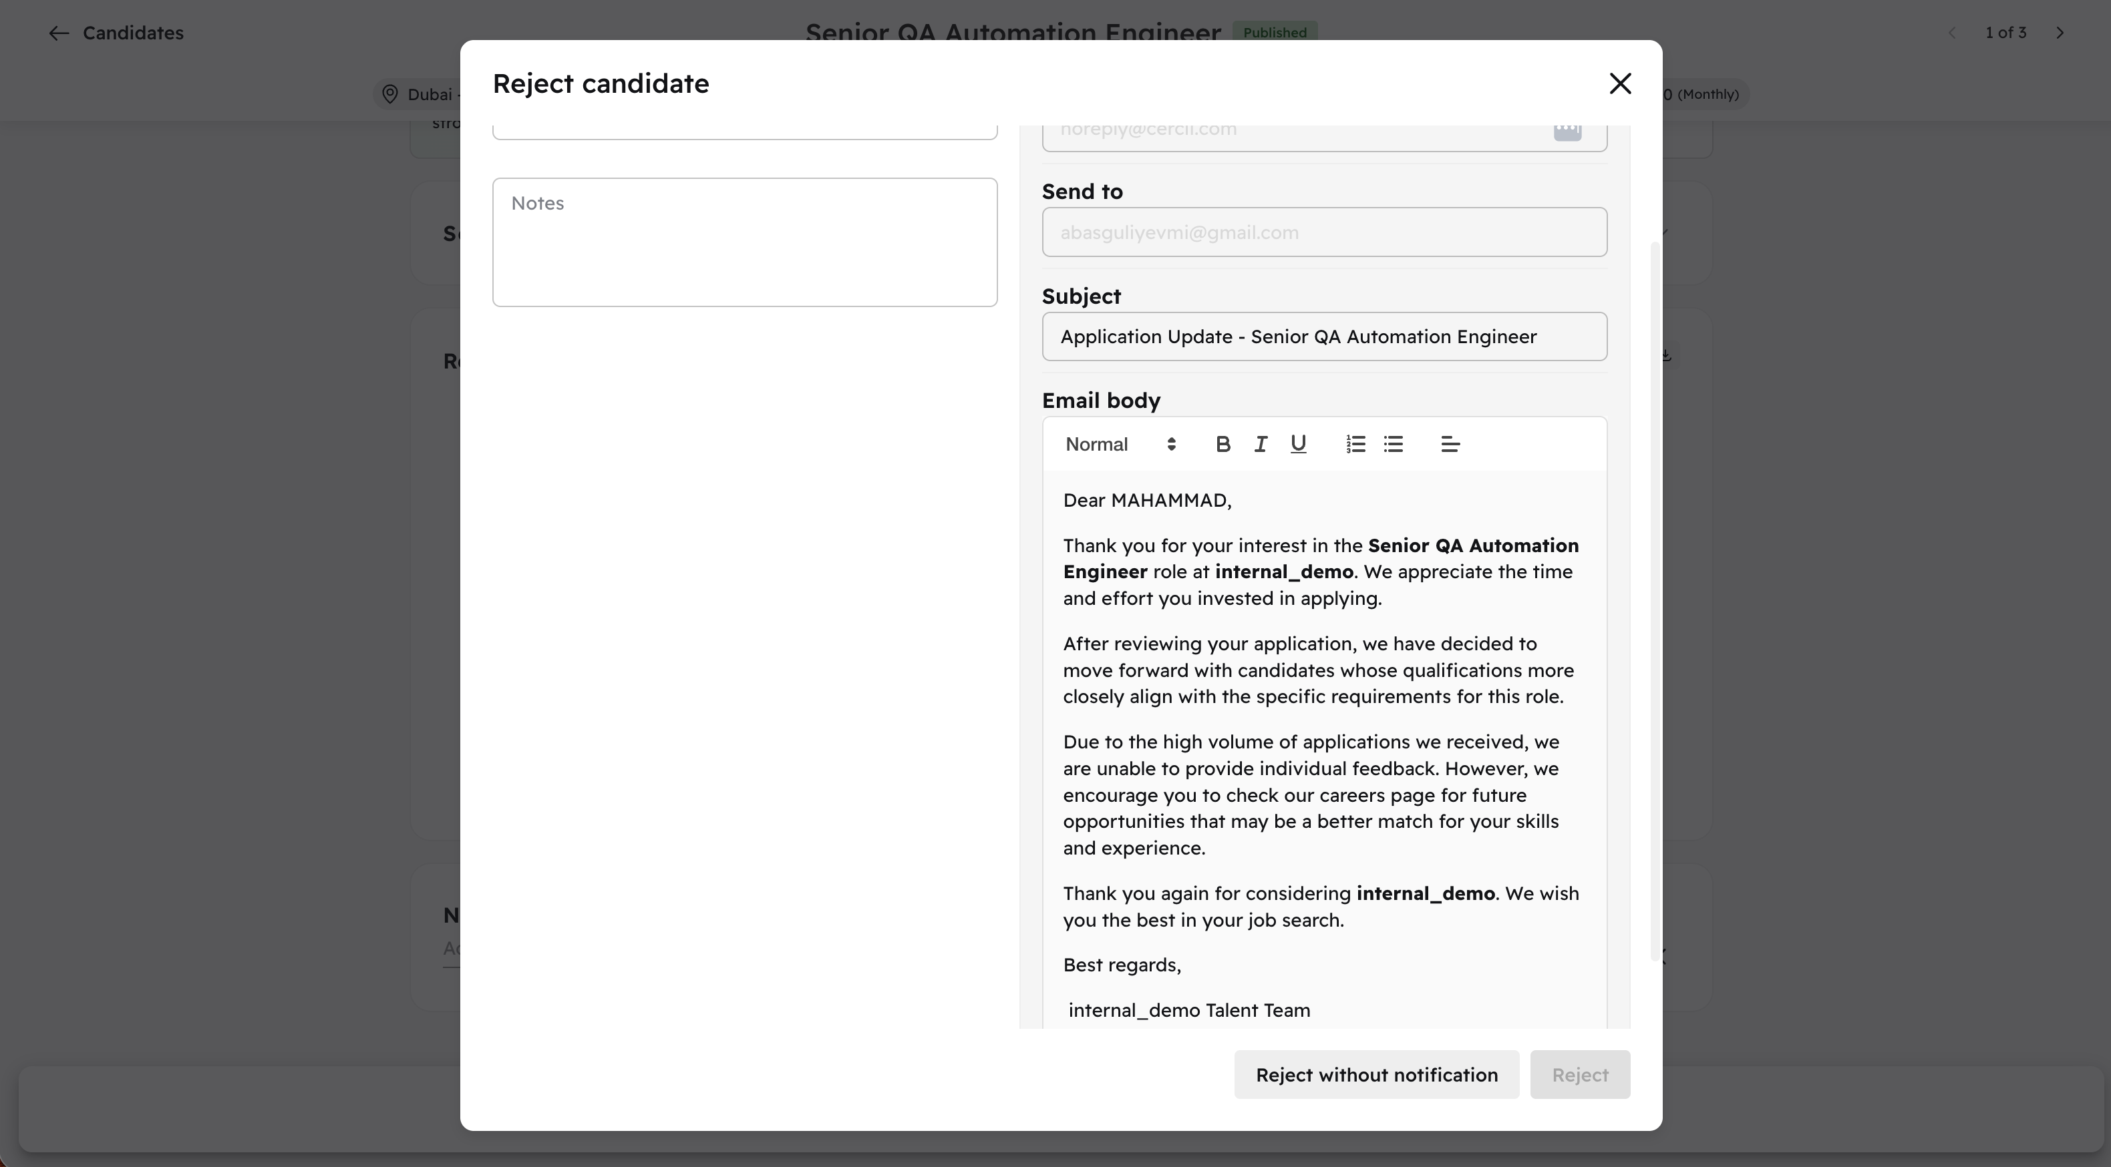The height and width of the screenshot is (1167, 2111).
Task: Insert numbered list in email body
Action: (x=1355, y=444)
